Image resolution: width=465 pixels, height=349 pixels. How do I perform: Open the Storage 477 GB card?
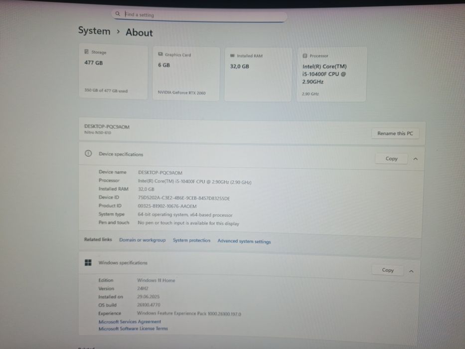[113, 71]
